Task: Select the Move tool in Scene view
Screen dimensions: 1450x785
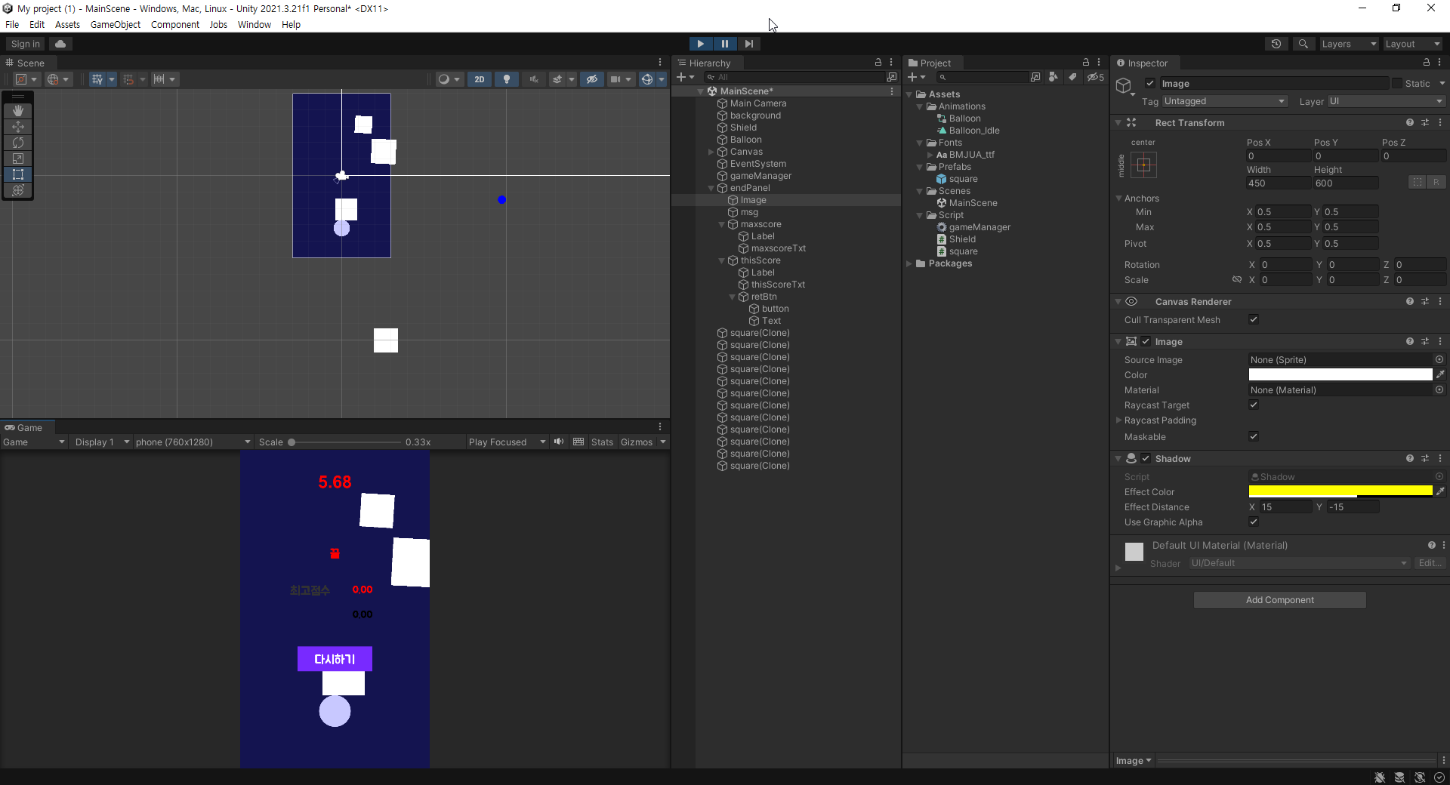Action: point(18,127)
